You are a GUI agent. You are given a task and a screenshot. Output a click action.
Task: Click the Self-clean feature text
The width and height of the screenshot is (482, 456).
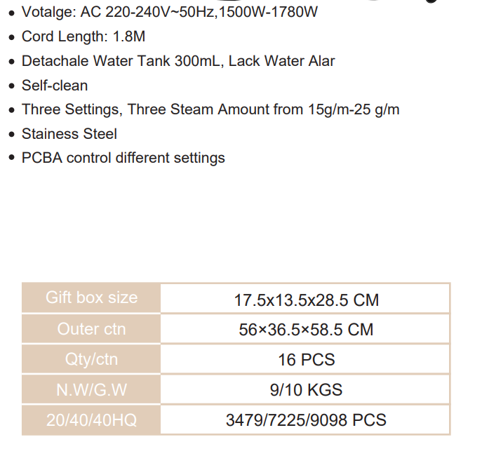coord(55,86)
